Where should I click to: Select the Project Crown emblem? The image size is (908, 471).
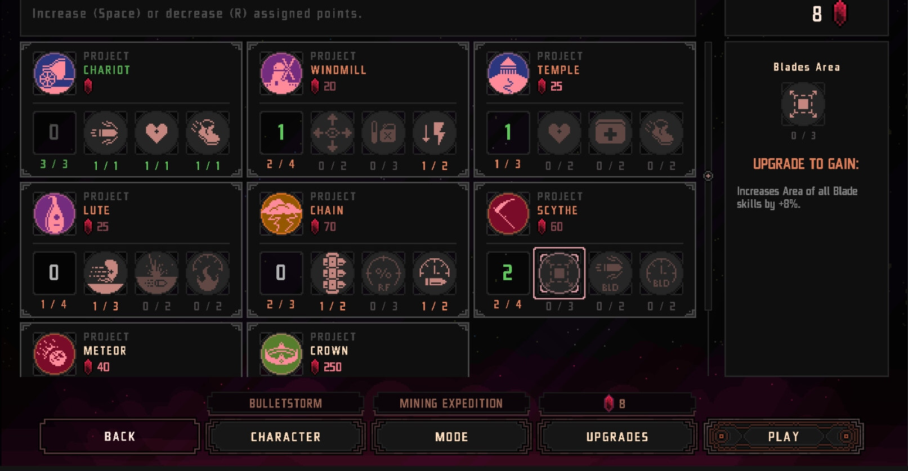(x=281, y=354)
